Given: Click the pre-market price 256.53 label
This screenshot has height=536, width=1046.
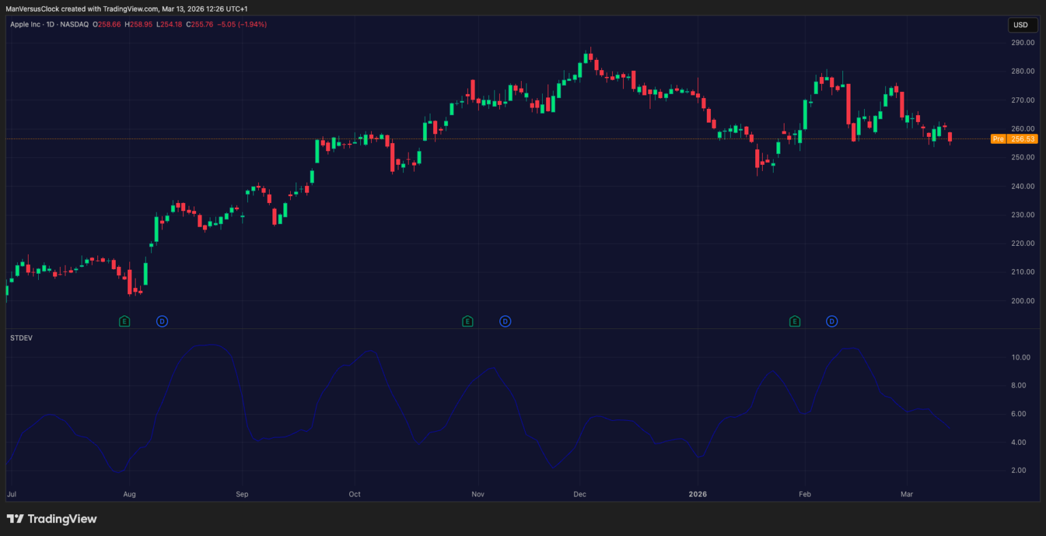Looking at the screenshot, I should coord(1021,138).
